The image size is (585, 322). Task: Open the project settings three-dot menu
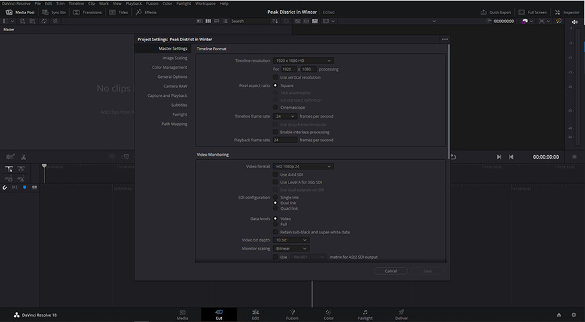[444, 39]
